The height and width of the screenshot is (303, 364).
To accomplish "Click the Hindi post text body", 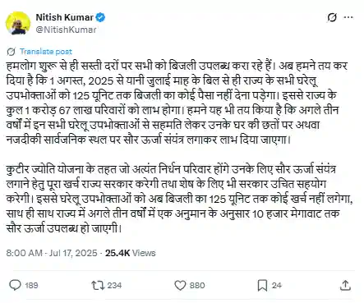I will [x=179, y=147].
